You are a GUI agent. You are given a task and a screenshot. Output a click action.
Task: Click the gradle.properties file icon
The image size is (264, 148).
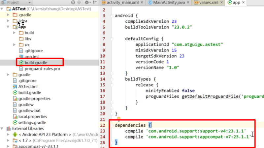(15, 98)
